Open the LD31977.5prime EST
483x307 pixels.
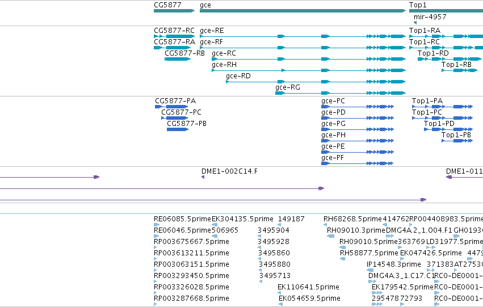[x=431, y=247]
